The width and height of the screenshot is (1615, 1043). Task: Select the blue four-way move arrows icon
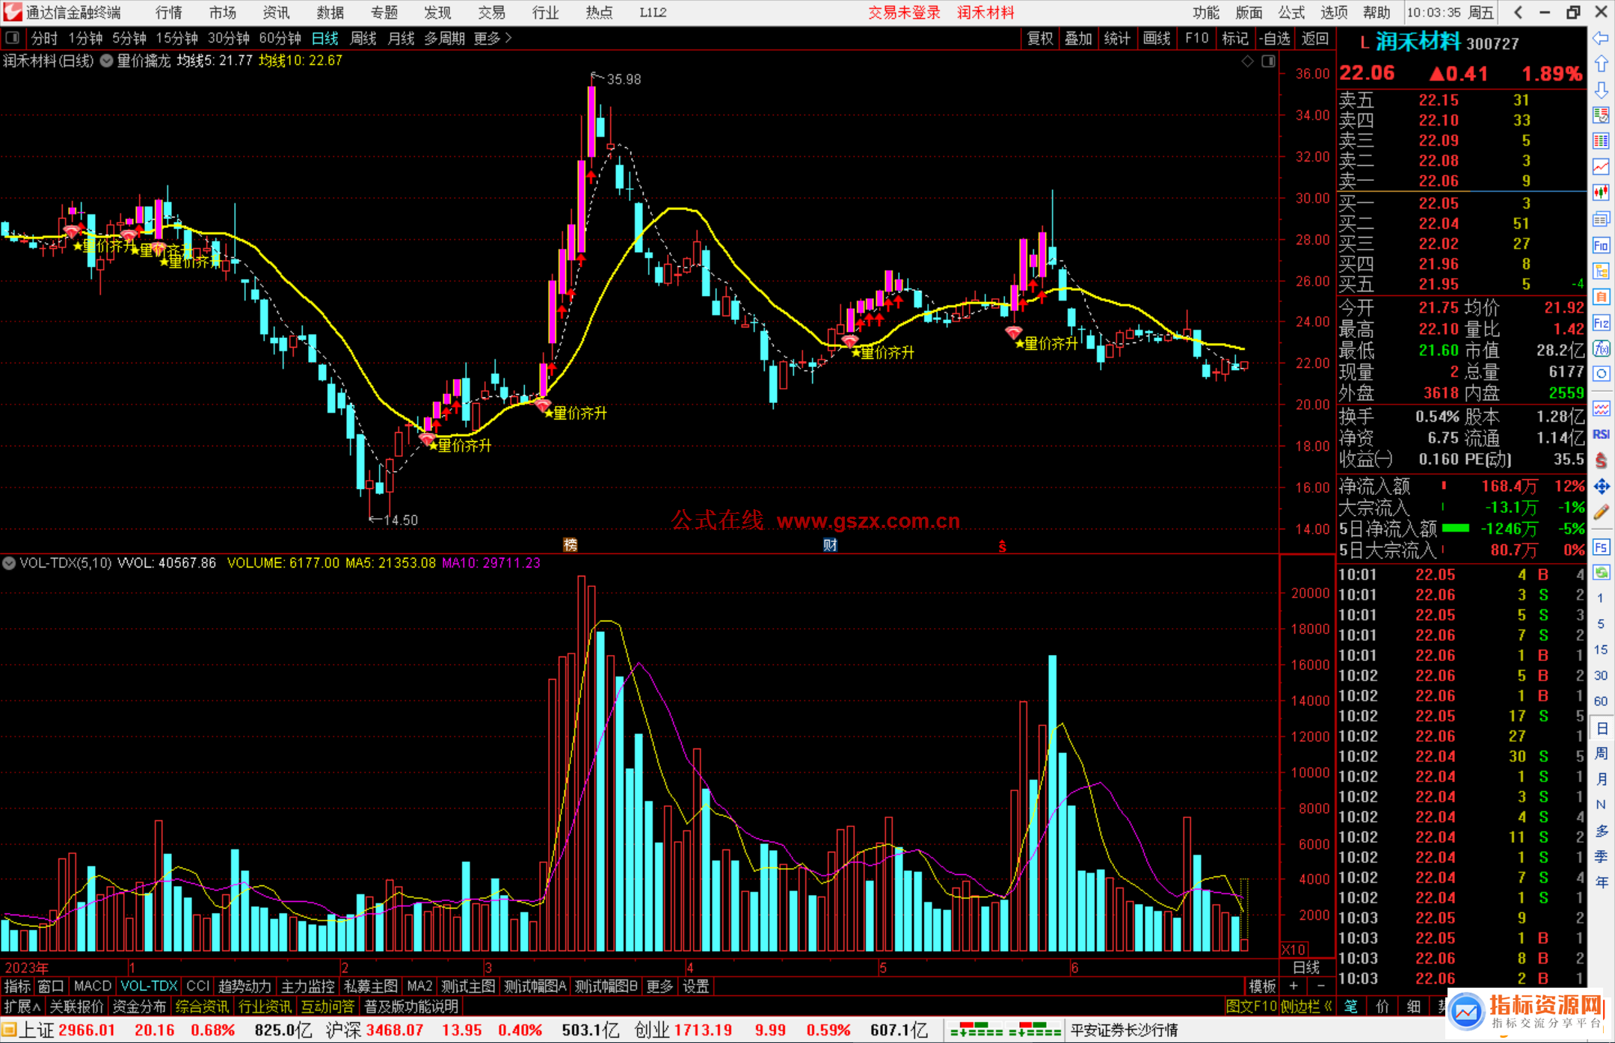(x=1601, y=487)
